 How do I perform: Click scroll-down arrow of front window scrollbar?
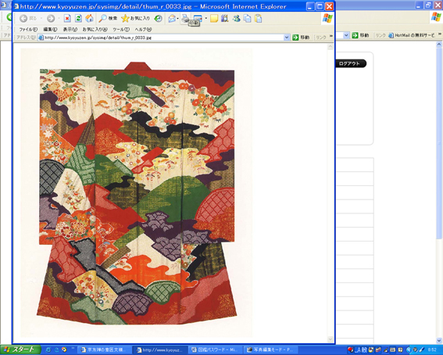pos(330,339)
